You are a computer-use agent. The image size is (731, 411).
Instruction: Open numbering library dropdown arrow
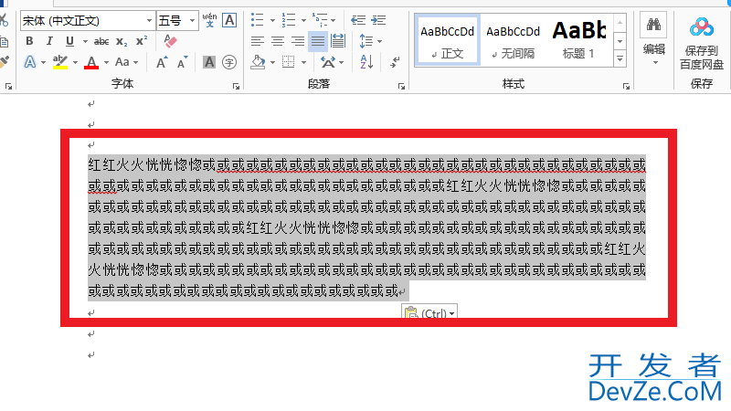point(304,20)
